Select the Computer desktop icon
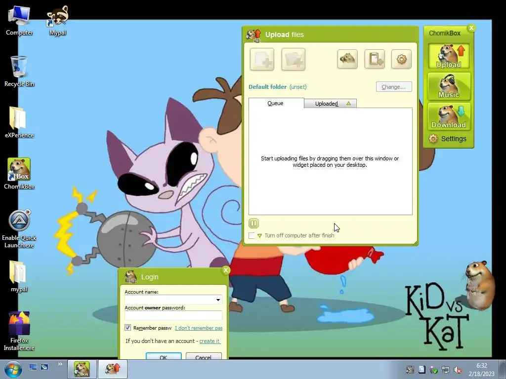Viewport: 506px width, 379px height. click(19, 21)
